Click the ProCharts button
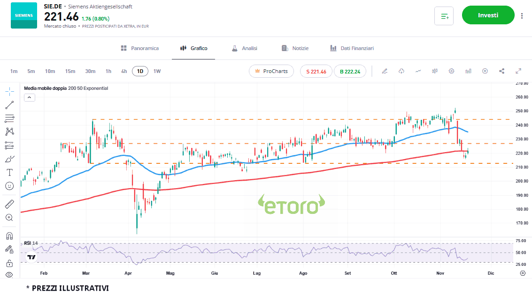The width and height of the screenshot is (532, 293). pos(271,71)
